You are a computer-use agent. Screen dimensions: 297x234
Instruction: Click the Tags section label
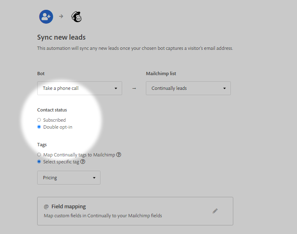pyautogui.click(x=42, y=145)
